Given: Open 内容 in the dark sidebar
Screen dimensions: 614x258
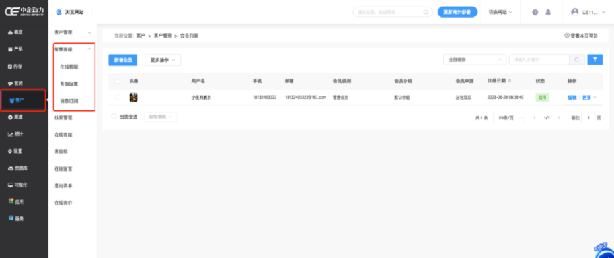Looking at the screenshot, I should click(16, 66).
